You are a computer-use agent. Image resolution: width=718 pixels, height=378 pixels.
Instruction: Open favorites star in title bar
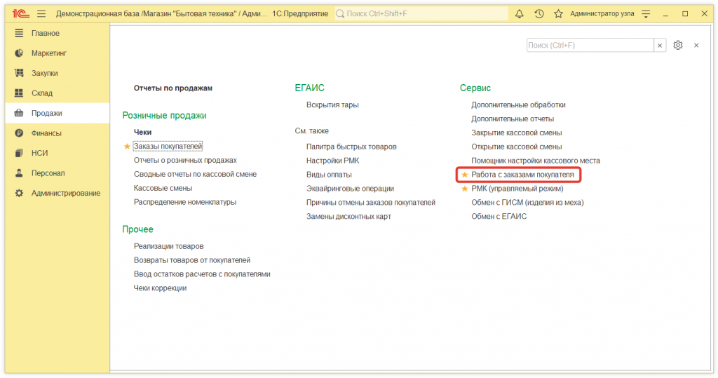558,13
